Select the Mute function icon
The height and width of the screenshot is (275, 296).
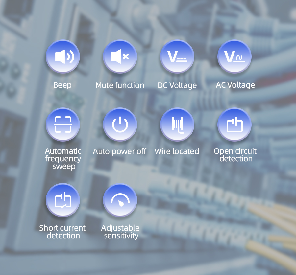pos(120,57)
